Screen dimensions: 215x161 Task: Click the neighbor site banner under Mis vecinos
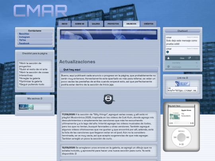click(x=26, y=107)
